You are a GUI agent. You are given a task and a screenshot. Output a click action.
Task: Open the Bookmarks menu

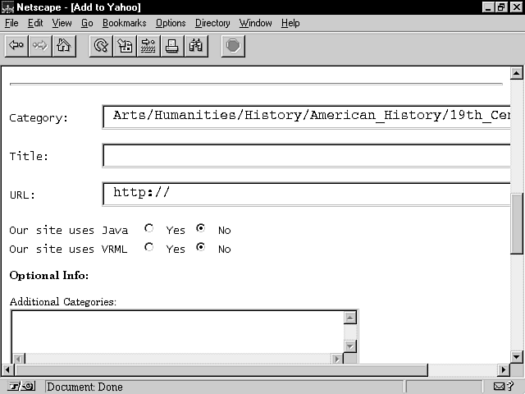124,23
